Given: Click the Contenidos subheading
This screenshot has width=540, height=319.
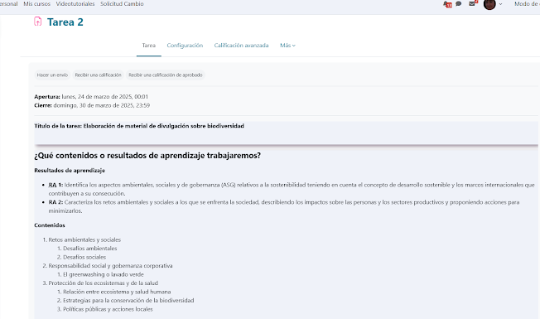Looking at the screenshot, I should point(50,225).
